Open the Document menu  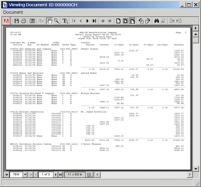tap(13, 12)
